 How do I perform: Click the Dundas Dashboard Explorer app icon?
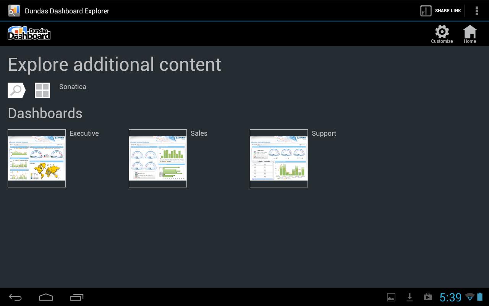click(14, 11)
